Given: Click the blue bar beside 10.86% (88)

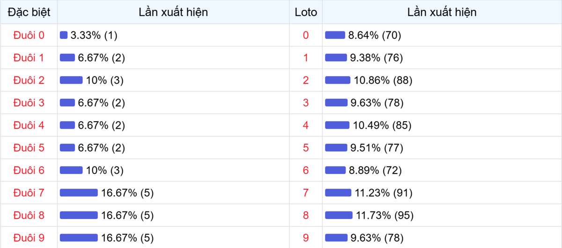Looking at the screenshot, I should point(338,80).
